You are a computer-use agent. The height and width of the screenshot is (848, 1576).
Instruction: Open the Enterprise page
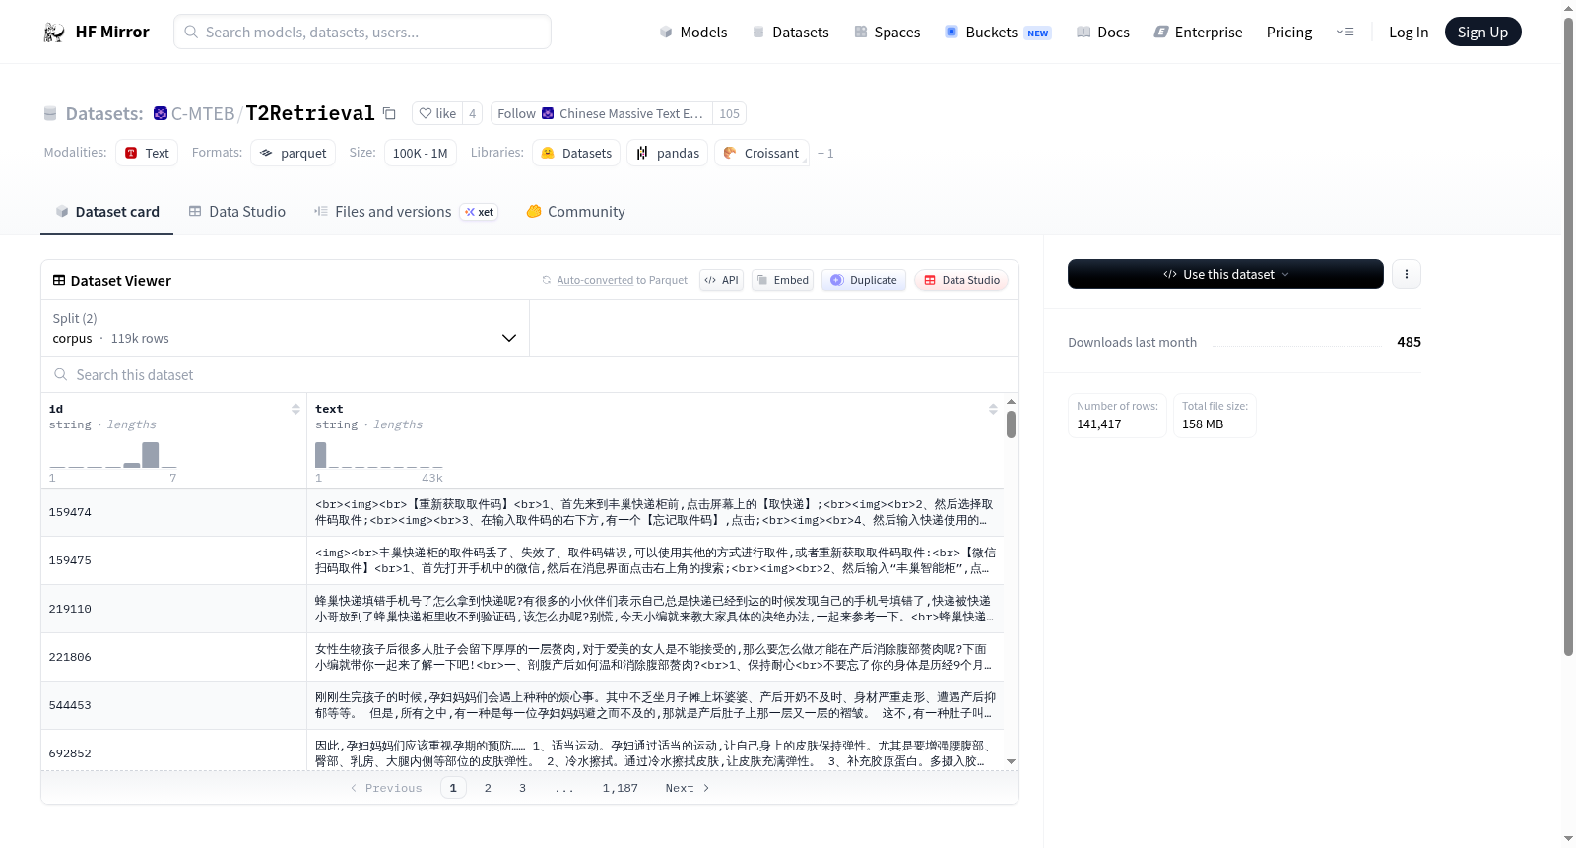(x=1198, y=33)
